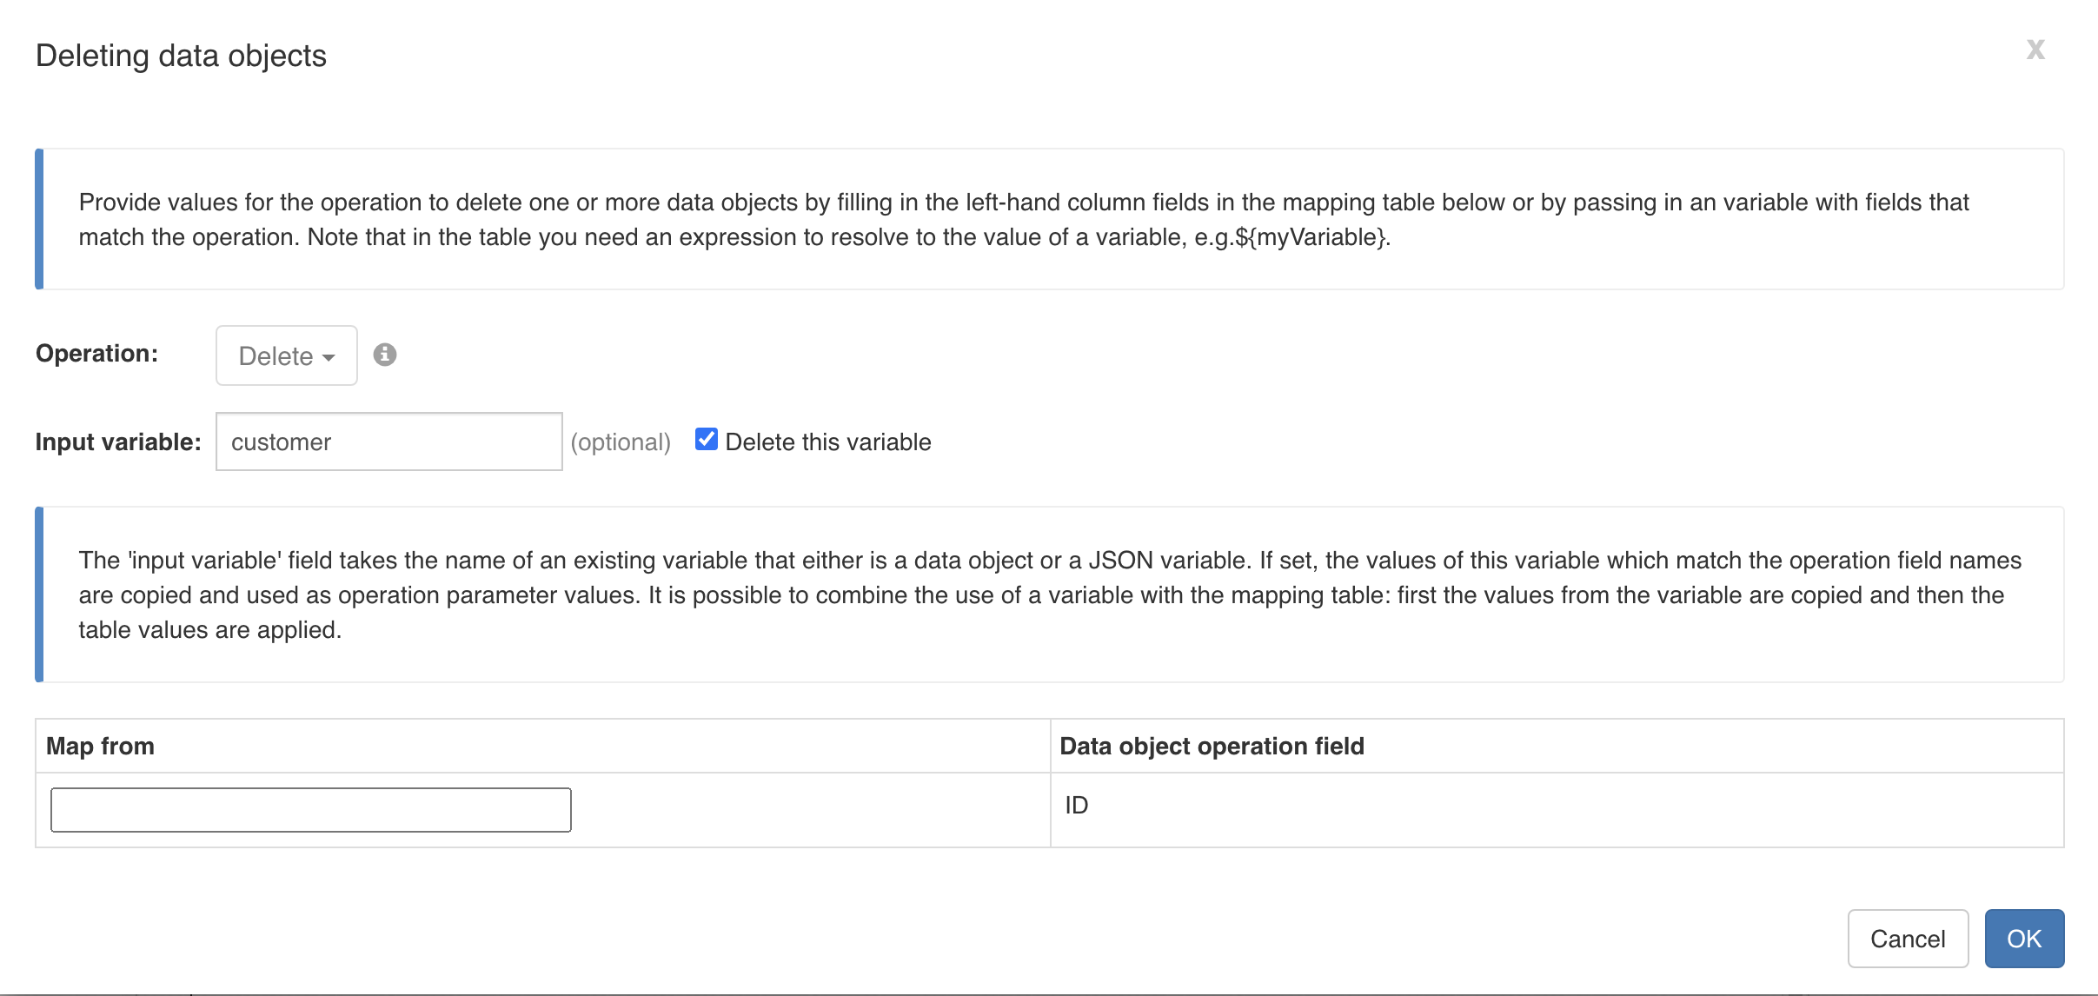Open the Operation dropdown showing Delete
This screenshot has width=2098, height=996.
pyautogui.click(x=285, y=355)
